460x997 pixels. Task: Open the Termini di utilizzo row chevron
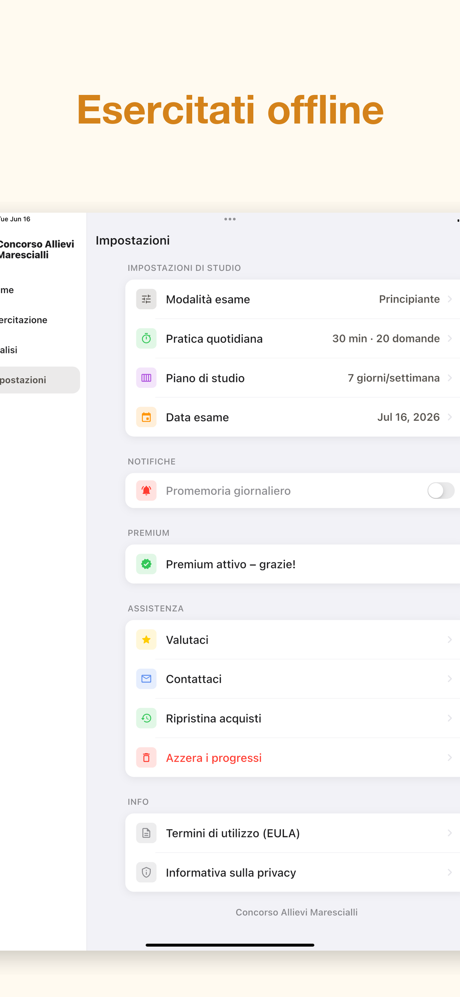point(450,833)
